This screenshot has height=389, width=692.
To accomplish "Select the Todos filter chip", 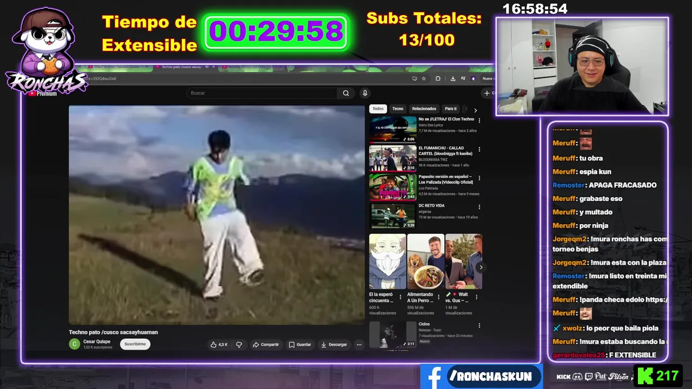I will pyautogui.click(x=378, y=109).
